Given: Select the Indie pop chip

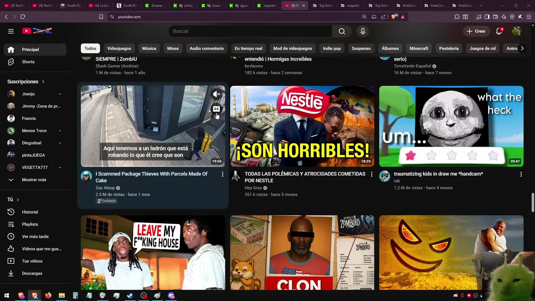Looking at the screenshot, I should tap(332, 48).
